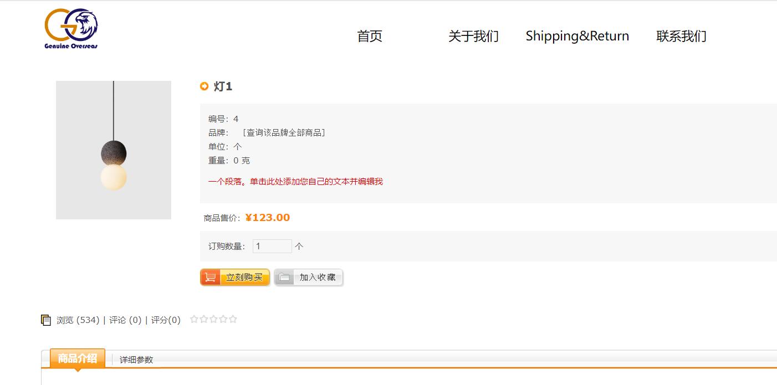The width and height of the screenshot is (777, 385).
Task: Click the 加入收藏 add to favorites button
Action: [309, 278]
